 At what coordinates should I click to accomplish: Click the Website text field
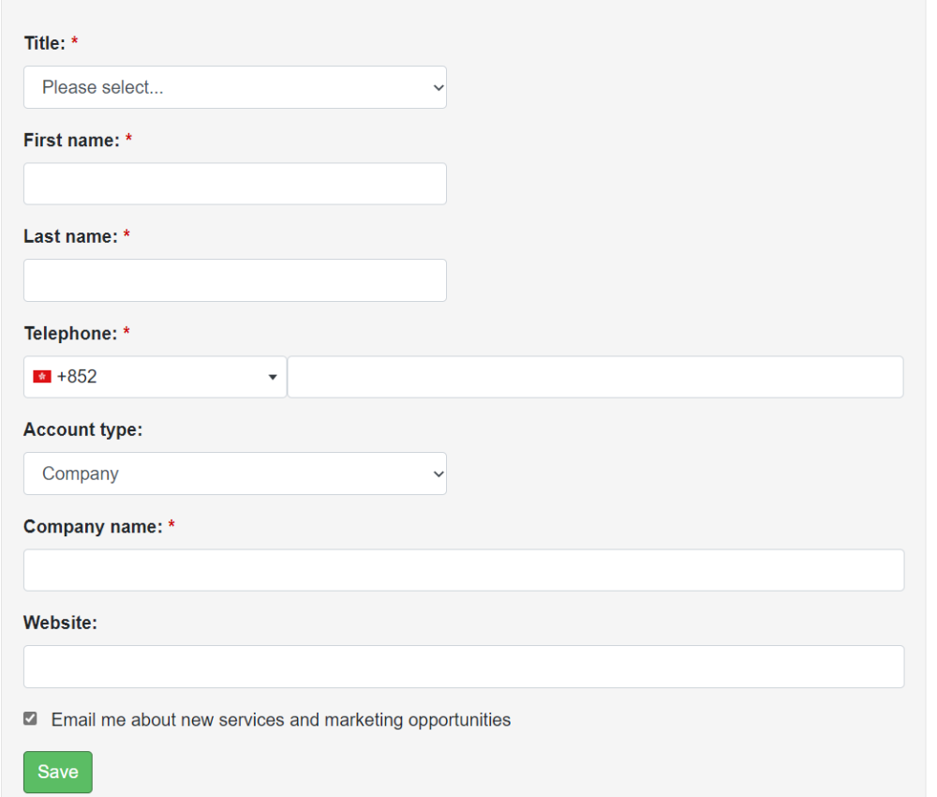(x=464, y=667)
